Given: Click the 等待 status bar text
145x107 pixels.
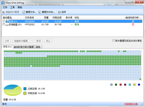Looking at the screenshot, I should pos(4,104).
